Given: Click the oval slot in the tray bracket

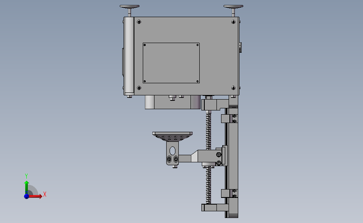Looking at the screenshot, I should pyautogui.click(x=172, y=151).
